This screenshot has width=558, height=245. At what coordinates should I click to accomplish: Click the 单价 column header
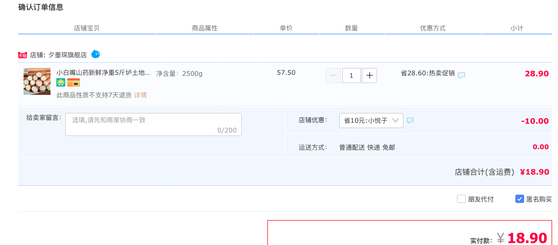(286, 28)
